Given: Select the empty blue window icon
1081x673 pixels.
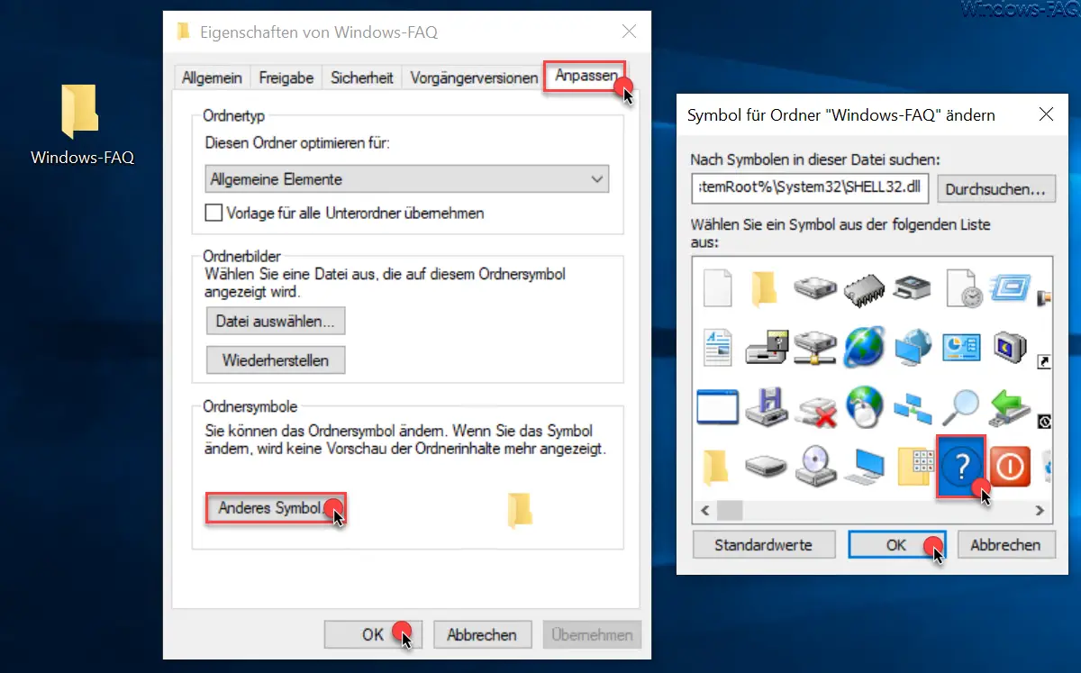Looking at the screenshot, I should [718, 407].
